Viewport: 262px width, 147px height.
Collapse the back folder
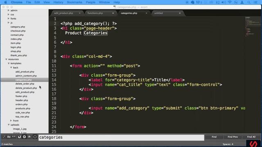pyautogui.click(x=11, y=67)
